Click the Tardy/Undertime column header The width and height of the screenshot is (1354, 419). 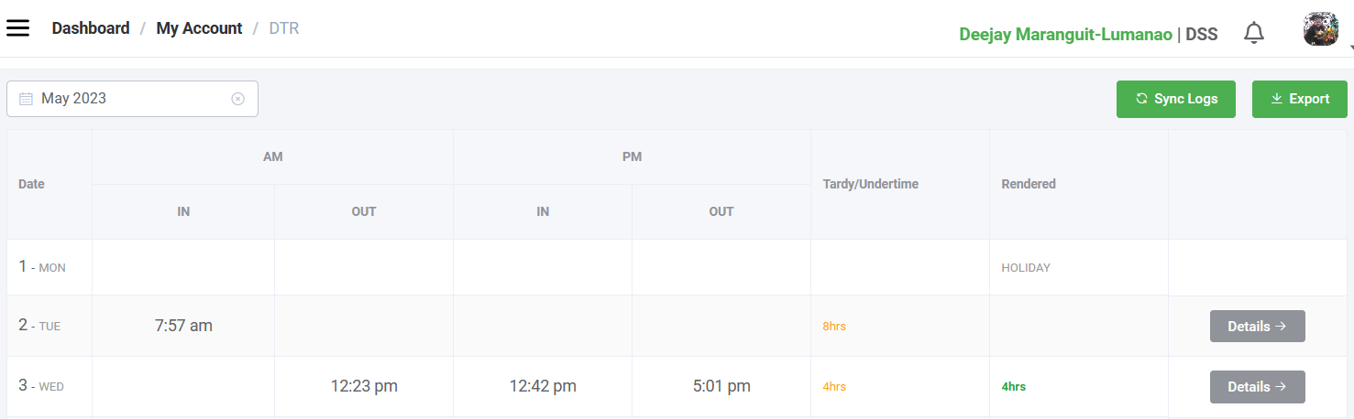tap(870, 184)
